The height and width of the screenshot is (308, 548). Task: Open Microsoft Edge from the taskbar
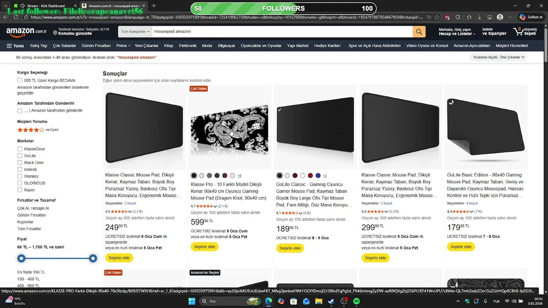[x=268, y=301]
